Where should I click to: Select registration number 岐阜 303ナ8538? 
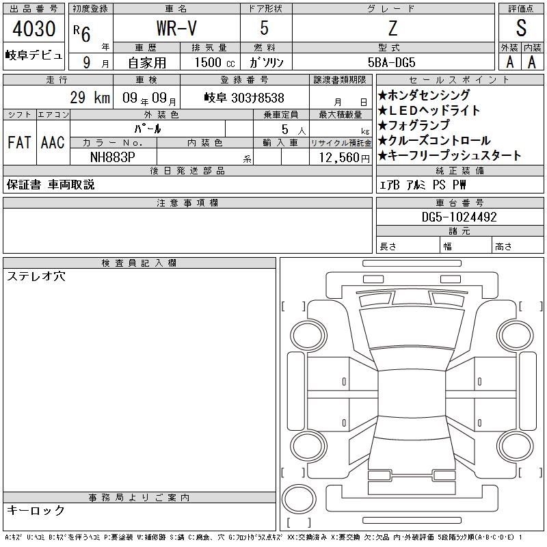click(244, 98)
